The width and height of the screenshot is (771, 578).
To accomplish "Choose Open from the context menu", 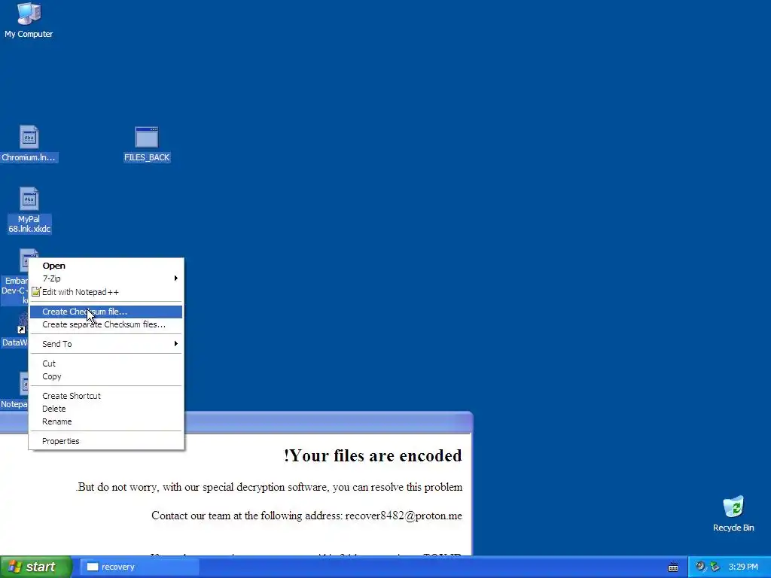I will click(x=106, y=266).
